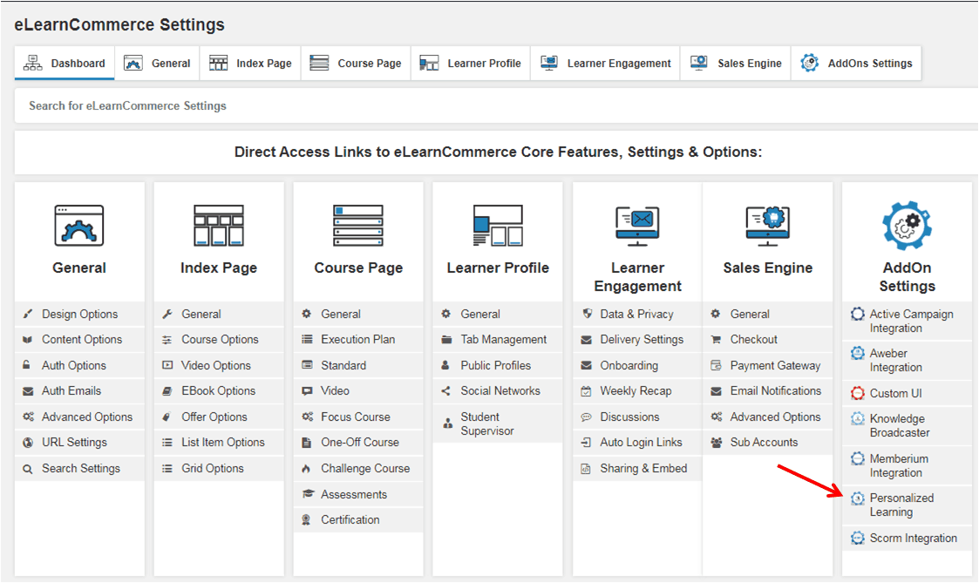Click the gear icon beside Active Campaign Integration
This screenshot has width=979, height=583.
click(858, 314)
